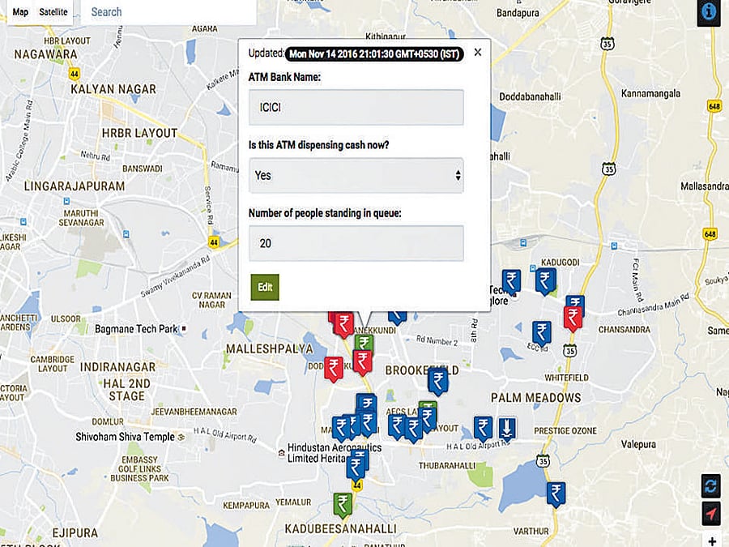Close the ATM details popup
Viewport: 729px width, 547px height.
tap(477, 52)
